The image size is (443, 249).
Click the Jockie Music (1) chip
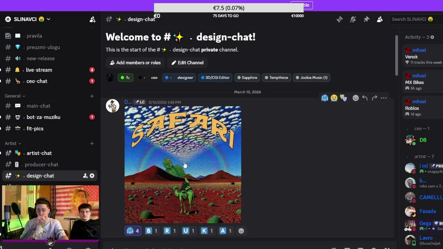pos(311,77)
